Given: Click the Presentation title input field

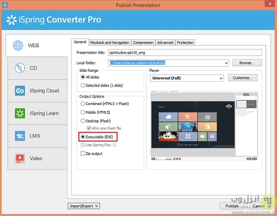Looking at the screenshot, I should (x=185, y=52).
